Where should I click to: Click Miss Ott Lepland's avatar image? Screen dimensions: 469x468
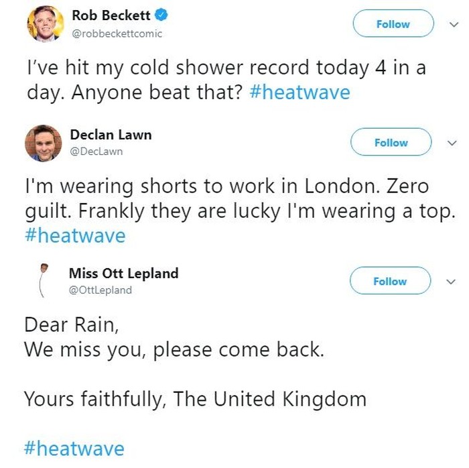44,280
